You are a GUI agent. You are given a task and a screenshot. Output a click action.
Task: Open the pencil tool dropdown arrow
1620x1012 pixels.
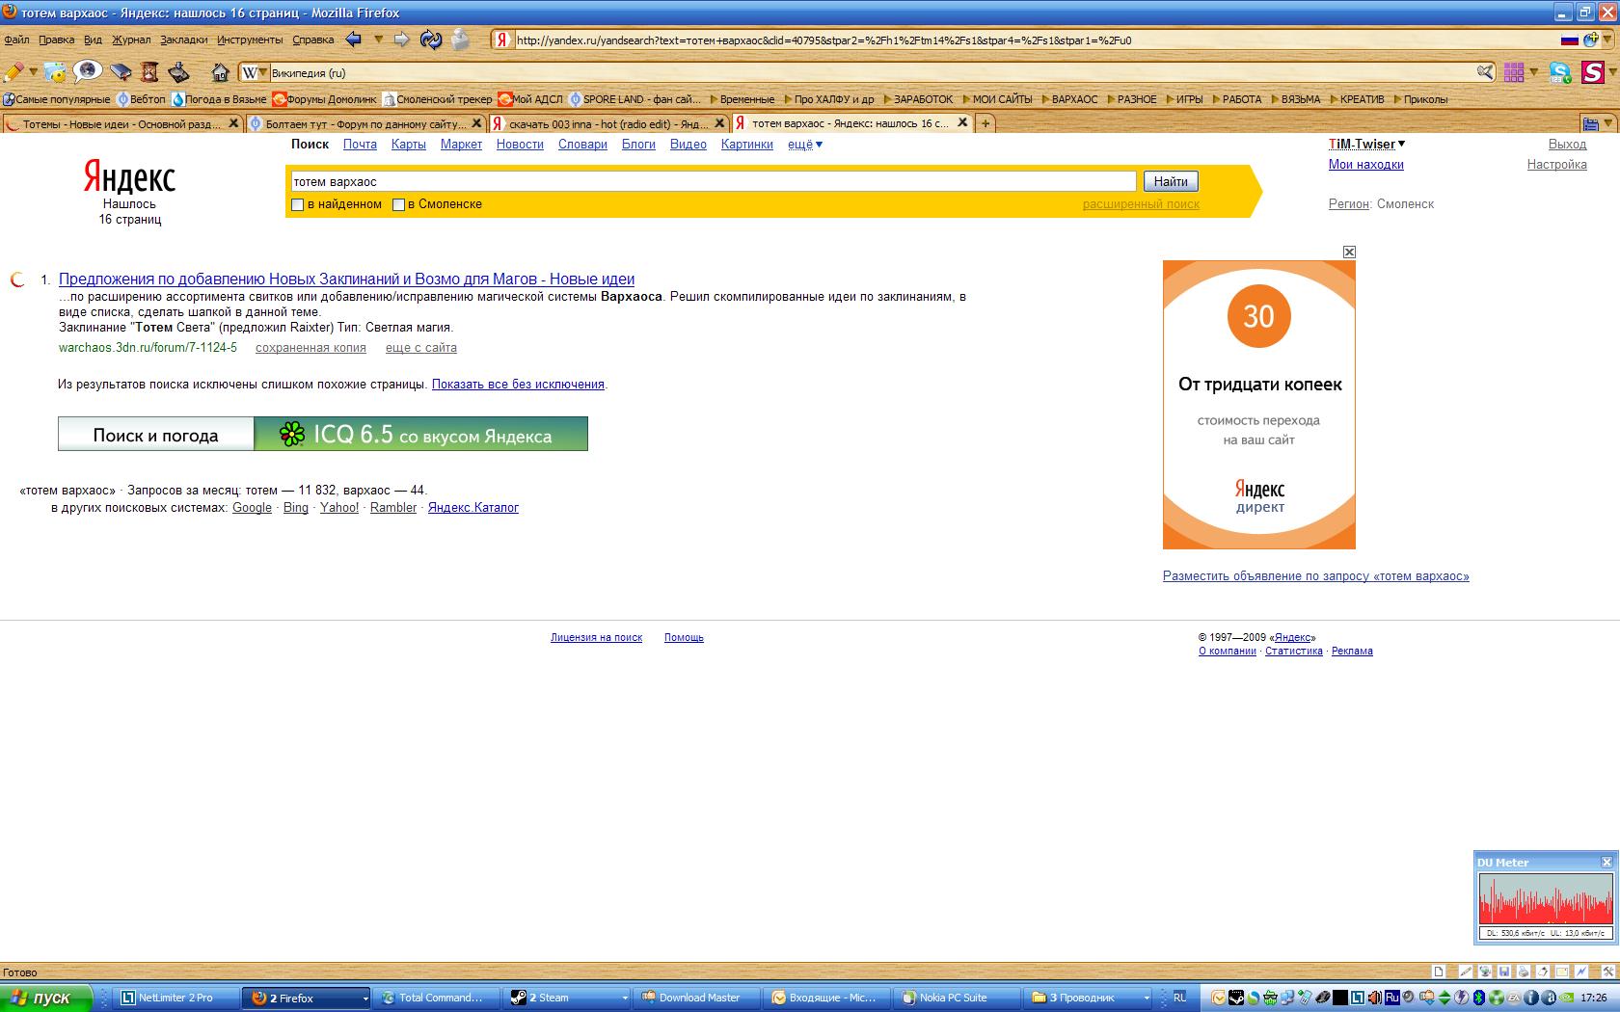point(33,72)
